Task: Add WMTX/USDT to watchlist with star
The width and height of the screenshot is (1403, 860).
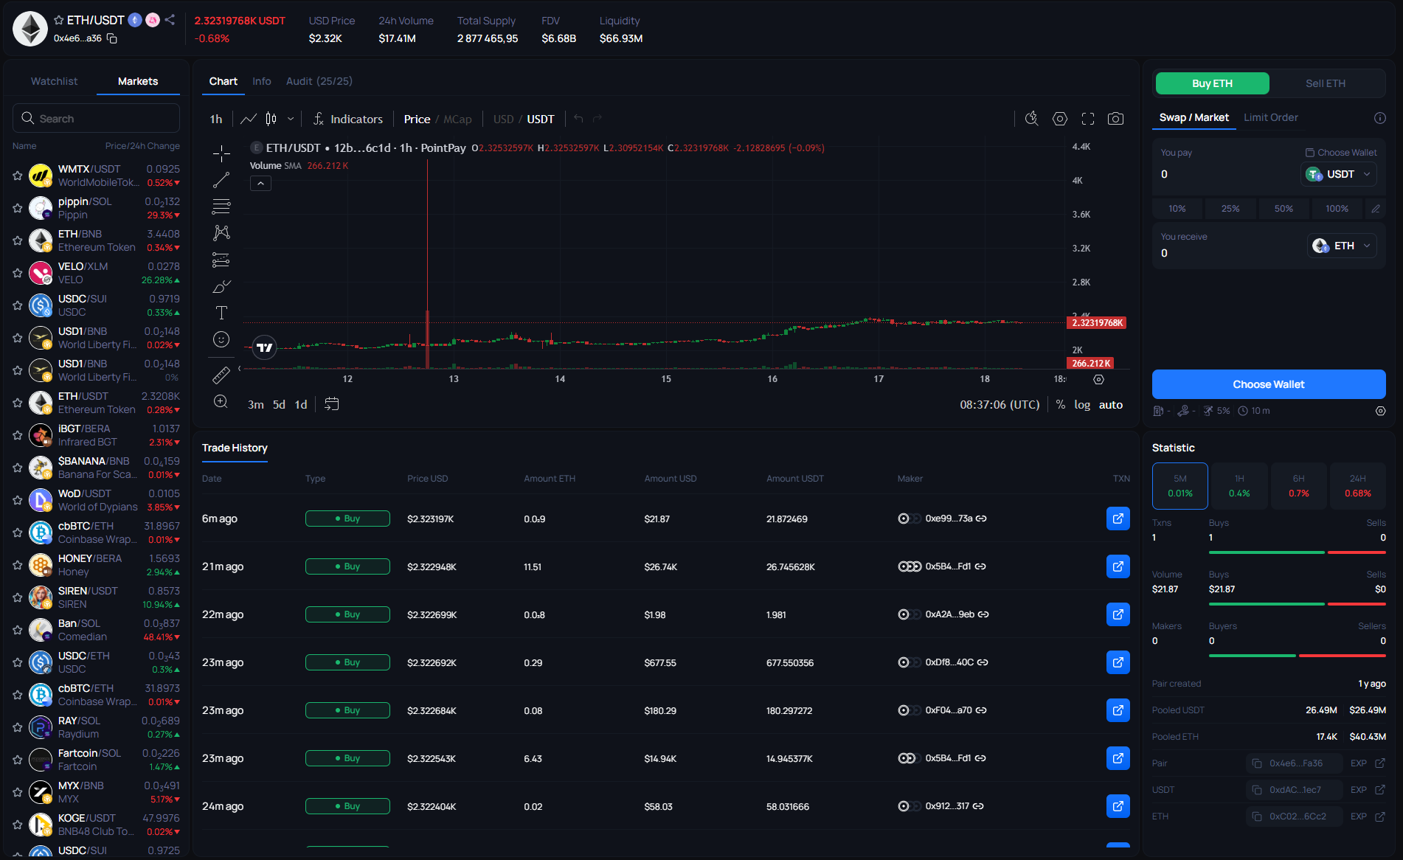Action: pos(18,176)
